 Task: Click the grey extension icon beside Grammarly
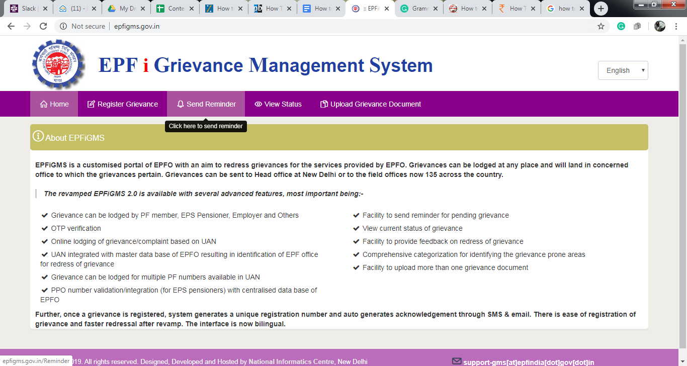(x=637, y=26)
